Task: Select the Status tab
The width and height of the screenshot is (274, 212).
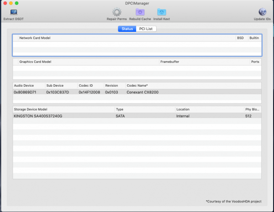Action: click(127, 29)
